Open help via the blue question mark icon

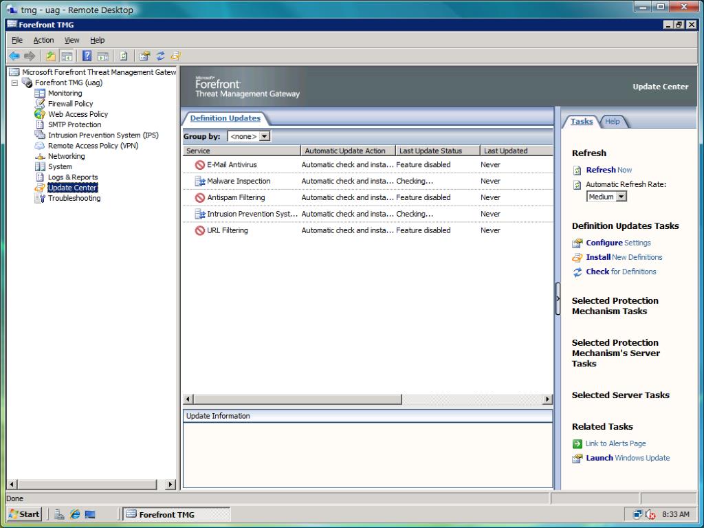87,56
